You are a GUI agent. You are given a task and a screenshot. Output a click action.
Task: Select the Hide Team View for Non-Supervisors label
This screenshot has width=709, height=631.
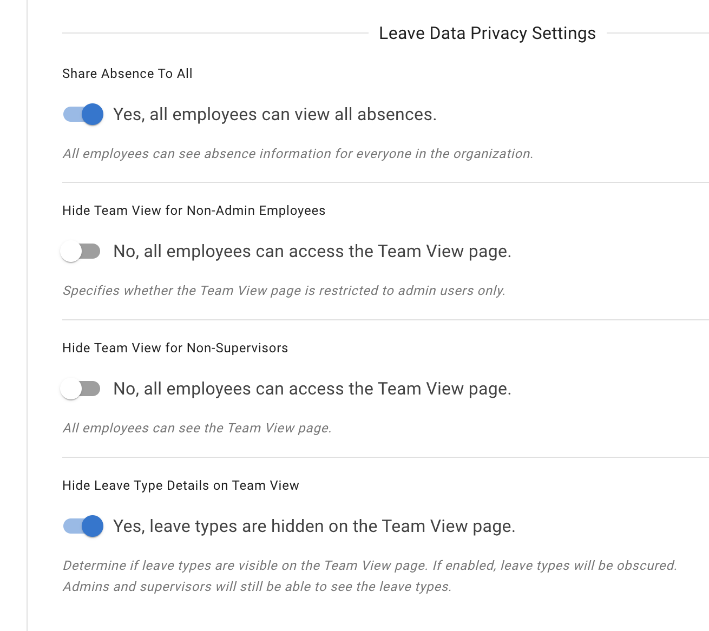point(175,348)
